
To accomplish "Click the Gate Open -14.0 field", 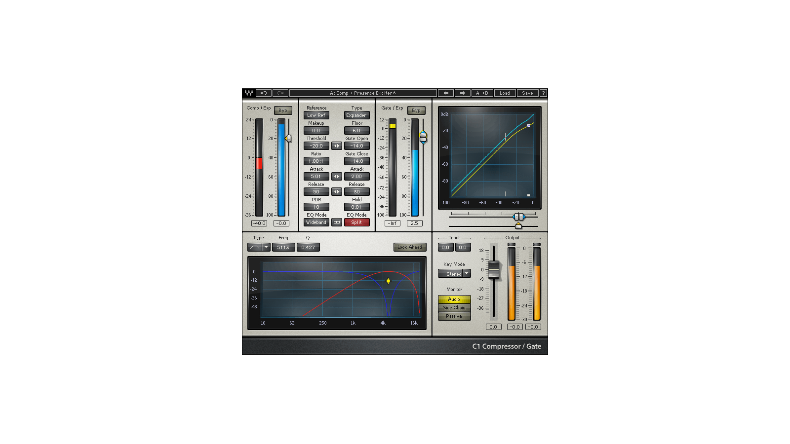I will pyautogui.click(x=356, y=146).
